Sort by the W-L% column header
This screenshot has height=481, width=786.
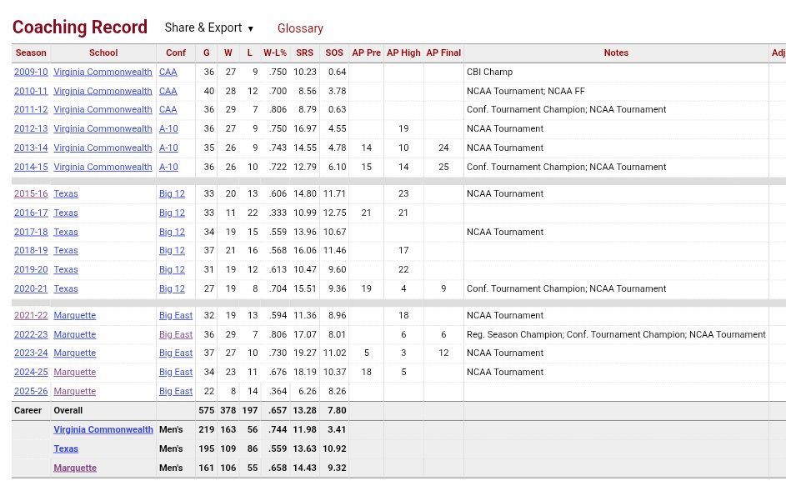(x=275, y=53)
